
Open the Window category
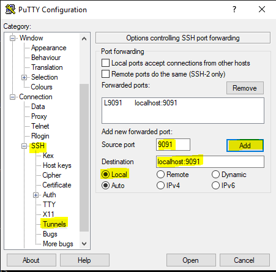(x=31, y=38)
